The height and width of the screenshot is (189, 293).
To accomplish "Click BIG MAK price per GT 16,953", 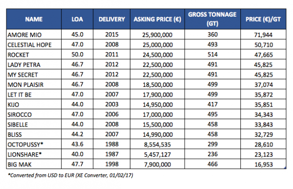I will pos(263,164).
